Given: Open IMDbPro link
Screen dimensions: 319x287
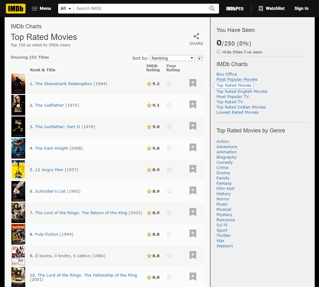Looking at the screenshot, I should [x=235, y=9].
